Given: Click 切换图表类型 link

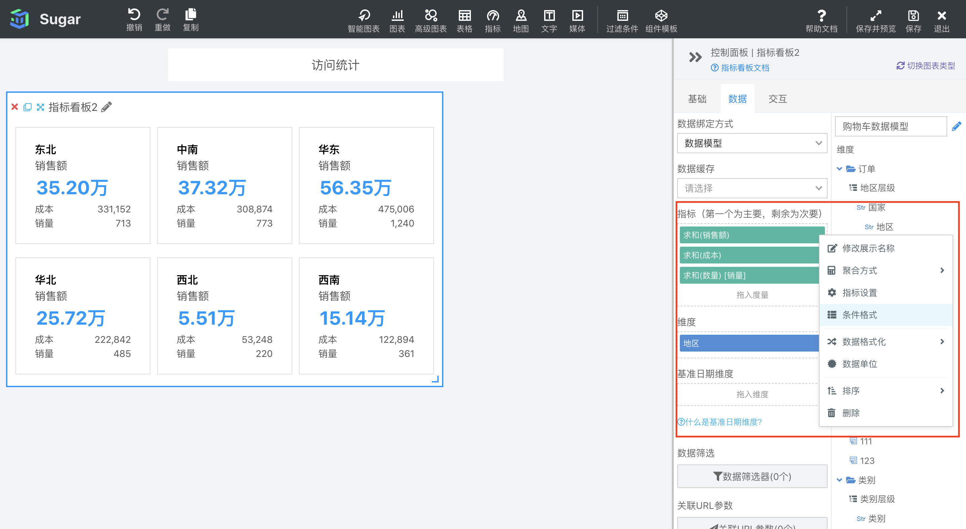Looking at the screenshot, I should (925, 66).
